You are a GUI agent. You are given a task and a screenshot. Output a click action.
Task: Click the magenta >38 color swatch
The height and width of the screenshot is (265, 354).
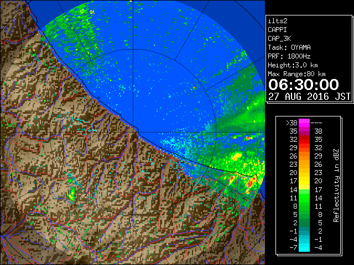304,123
